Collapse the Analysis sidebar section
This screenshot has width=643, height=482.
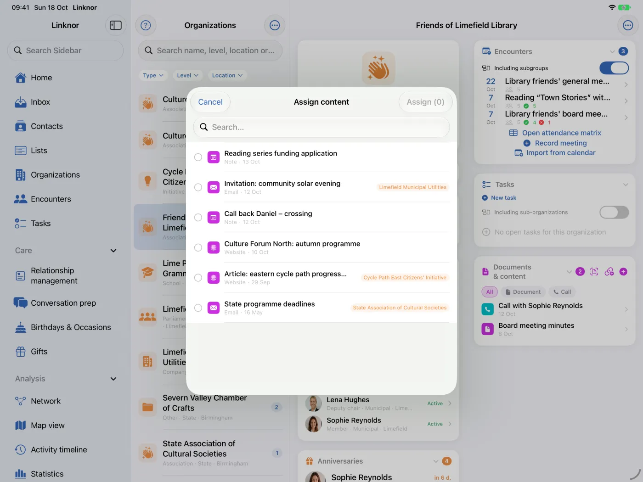(x=113, y=379)
